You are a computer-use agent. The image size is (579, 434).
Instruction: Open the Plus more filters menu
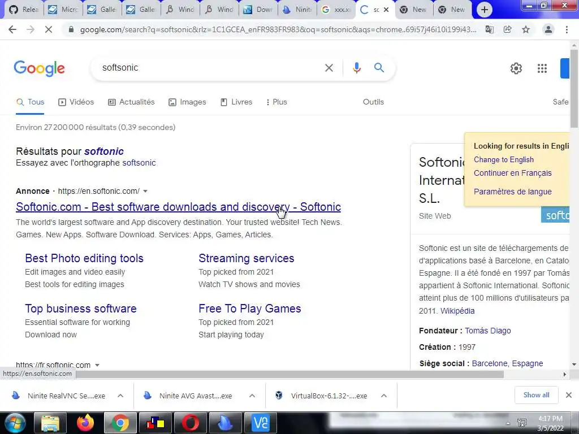click(276, 102)
